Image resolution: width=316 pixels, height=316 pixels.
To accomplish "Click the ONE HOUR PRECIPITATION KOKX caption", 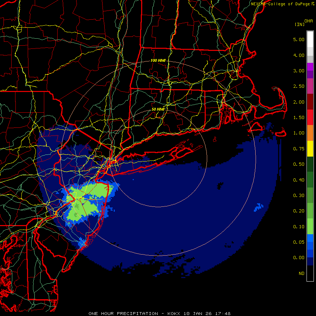I will click(x=159, y=314).
